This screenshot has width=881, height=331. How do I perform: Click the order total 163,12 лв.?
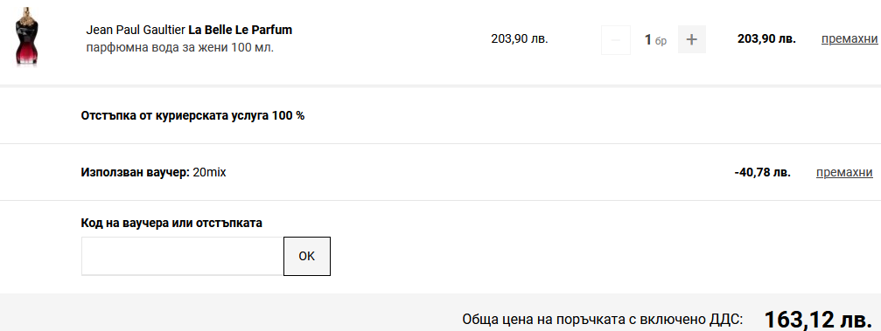point(818,320)
